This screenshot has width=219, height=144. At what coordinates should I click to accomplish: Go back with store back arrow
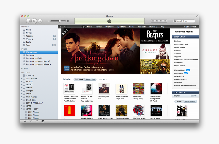point(60,27)
